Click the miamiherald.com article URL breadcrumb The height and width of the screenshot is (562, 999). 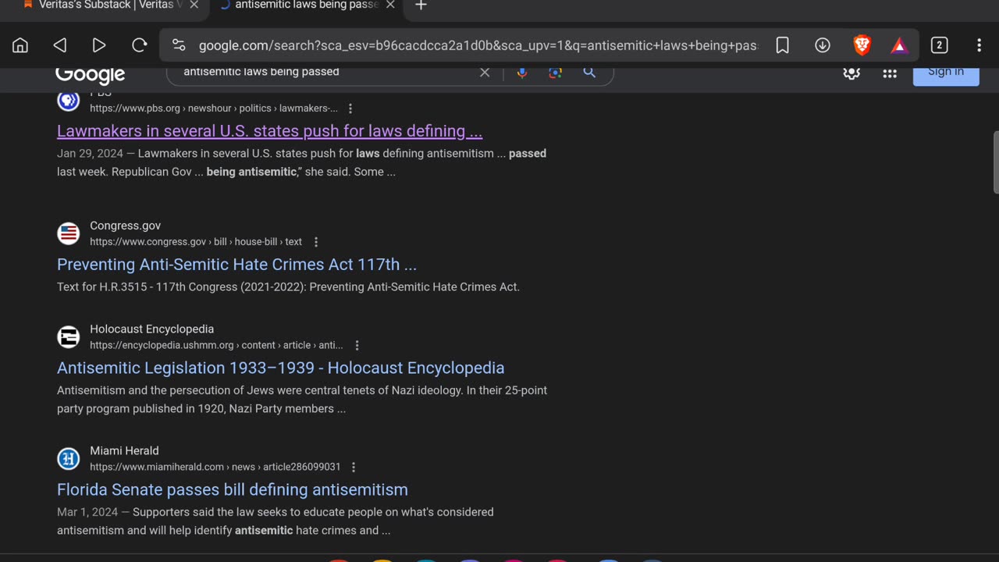215,467
